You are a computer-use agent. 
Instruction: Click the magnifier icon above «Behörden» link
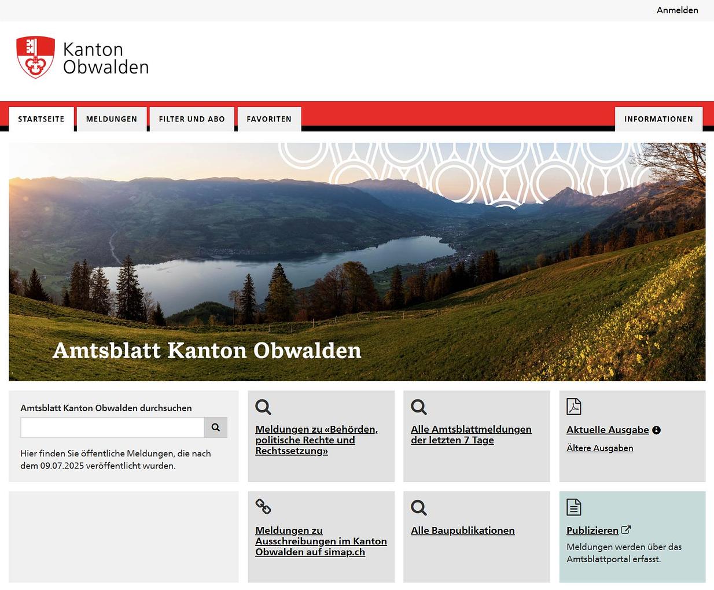click(263, 407)
